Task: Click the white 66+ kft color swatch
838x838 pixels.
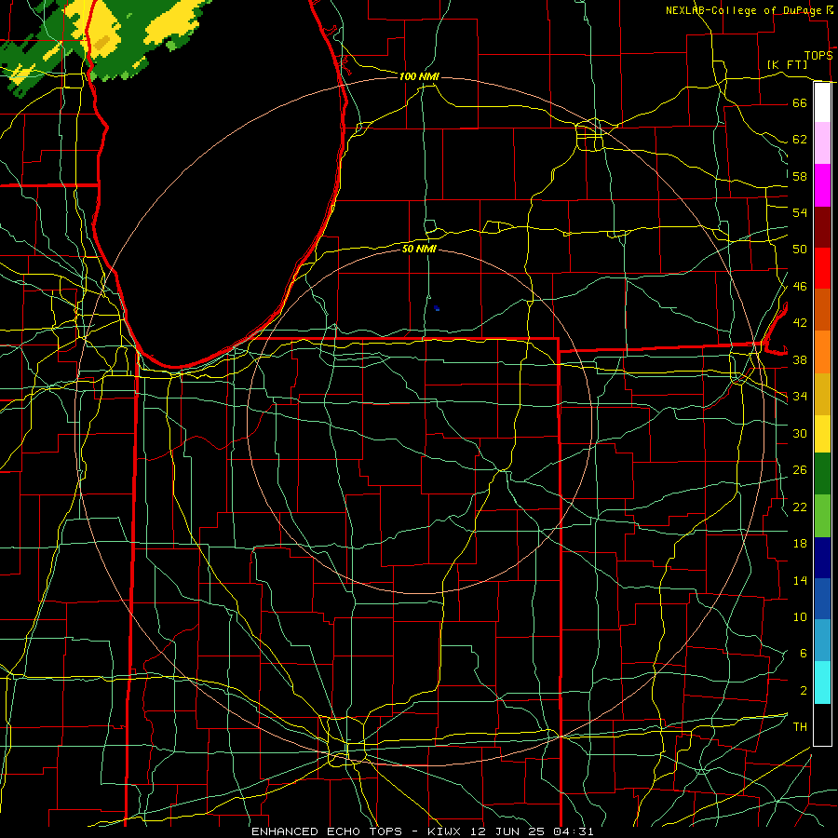Action: [x=822, y=102]
